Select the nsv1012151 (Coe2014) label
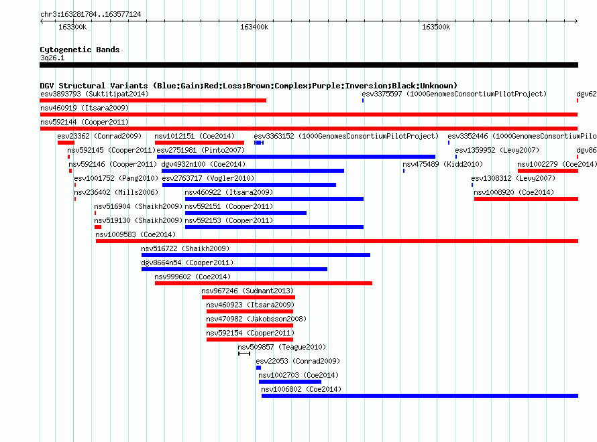Image resolution: width=597 pixels, height=442 pixels. (x=195, y=136)
